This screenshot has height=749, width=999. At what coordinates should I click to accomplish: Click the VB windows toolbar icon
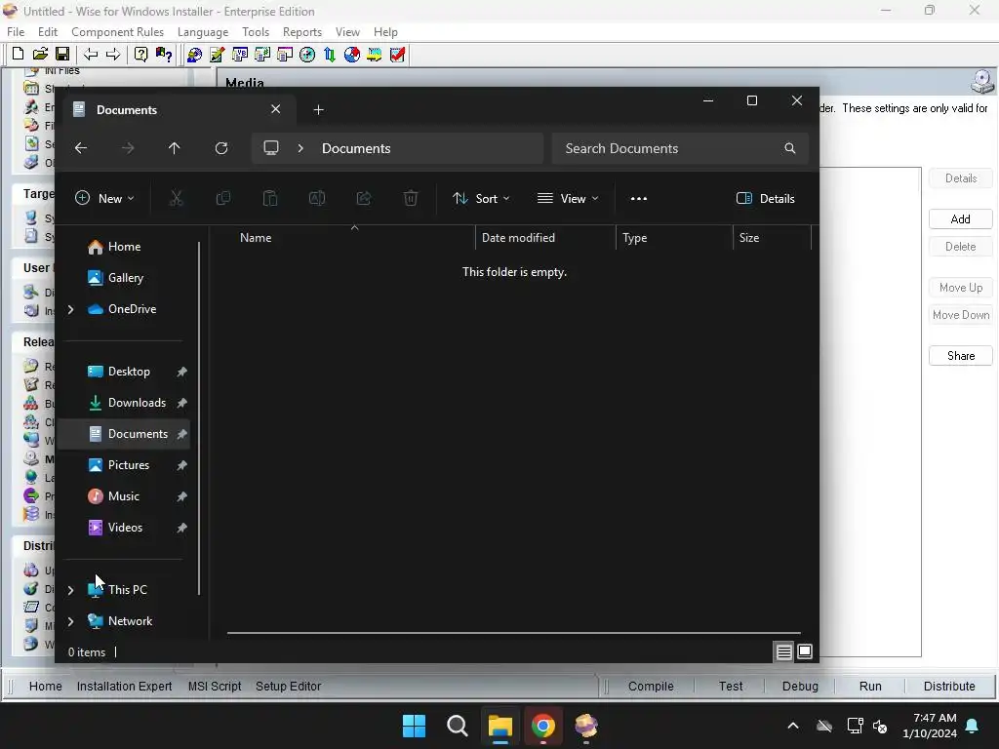point(240,55)
